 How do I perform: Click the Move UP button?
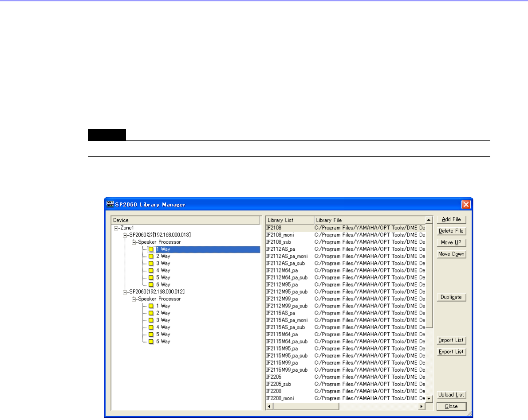[451, 242]
